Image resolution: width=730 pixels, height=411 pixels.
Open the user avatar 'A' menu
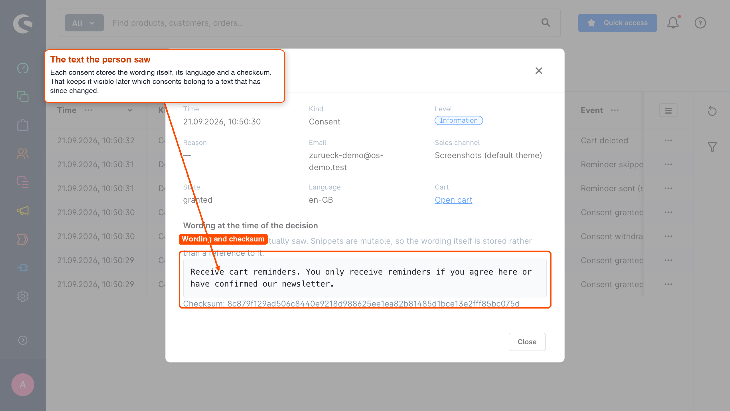23,384
